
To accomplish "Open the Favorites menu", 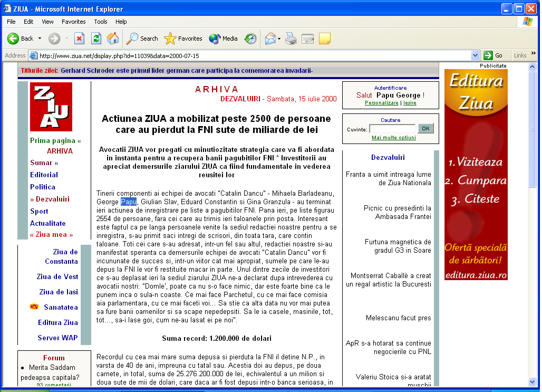I will pos(74,22).
